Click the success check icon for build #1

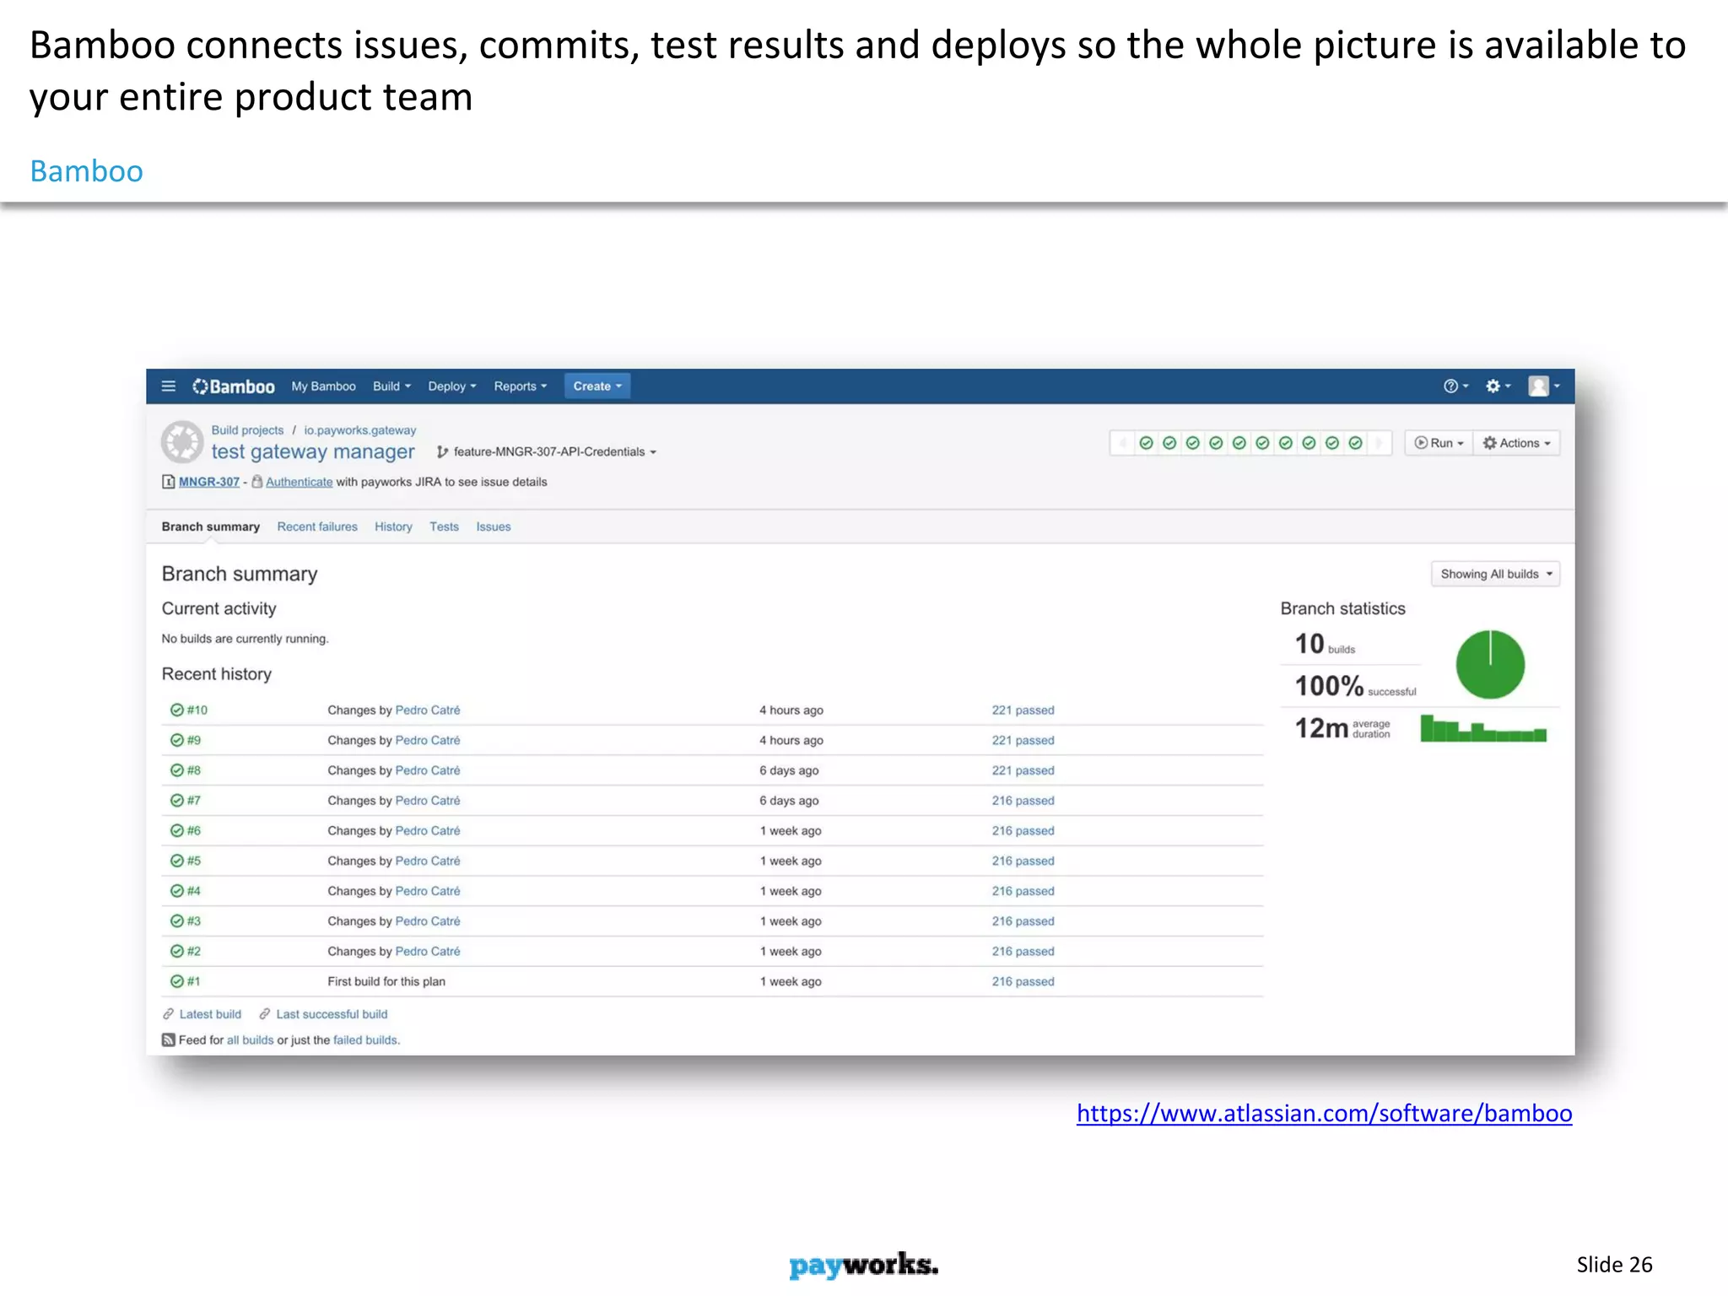(177, 982)
